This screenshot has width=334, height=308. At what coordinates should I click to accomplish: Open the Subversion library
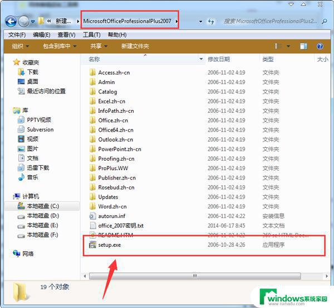point(40,130)
